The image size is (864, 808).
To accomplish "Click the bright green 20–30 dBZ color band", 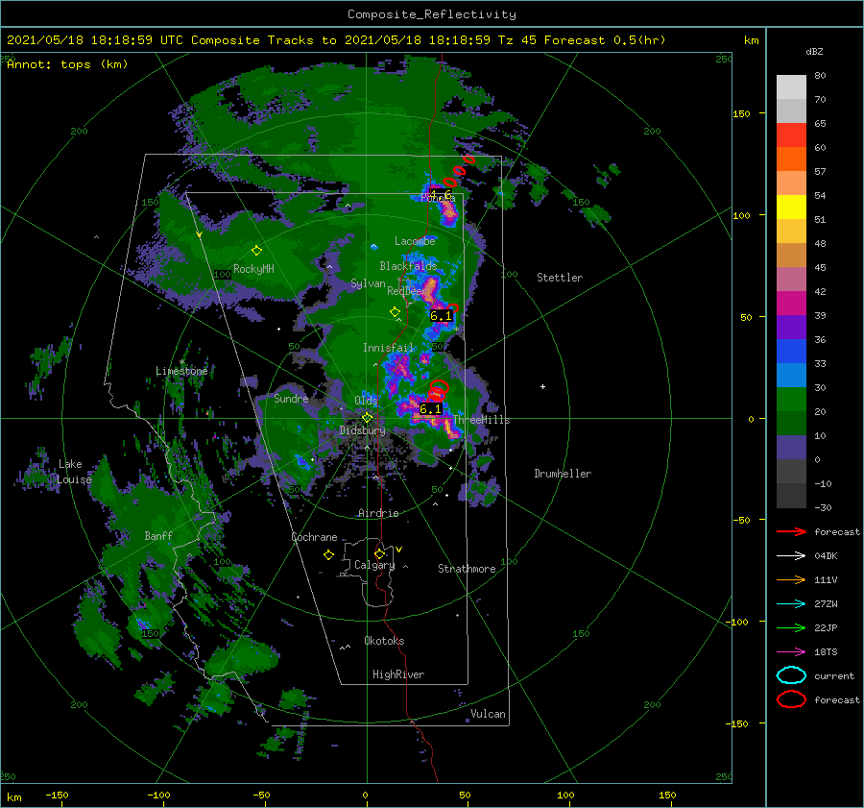I will coord(791,399).
